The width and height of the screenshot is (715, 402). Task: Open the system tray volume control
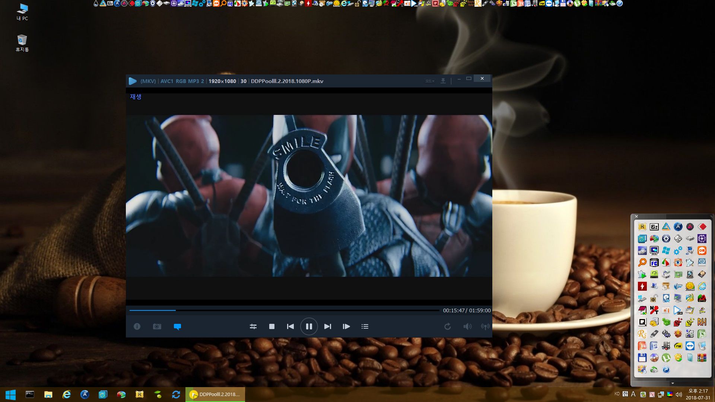(679, 395)
